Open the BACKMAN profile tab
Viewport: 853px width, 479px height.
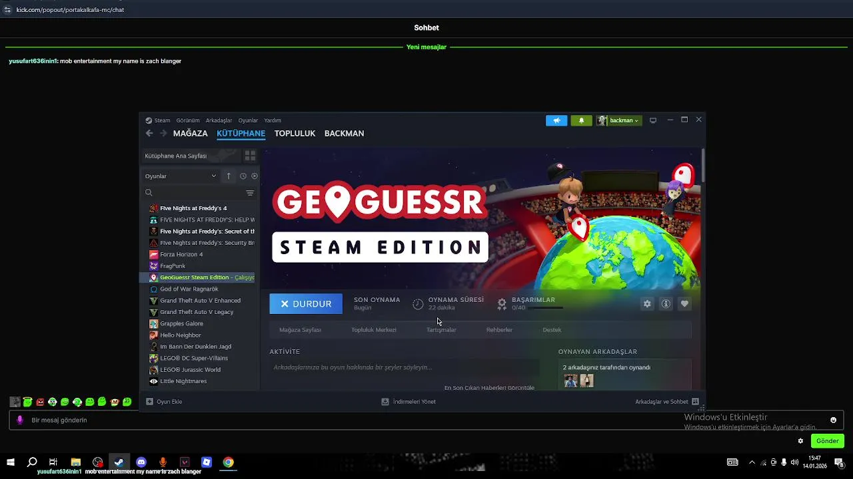pos(344,133)
